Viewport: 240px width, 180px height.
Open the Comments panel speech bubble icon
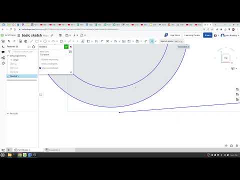coord(3,52)
